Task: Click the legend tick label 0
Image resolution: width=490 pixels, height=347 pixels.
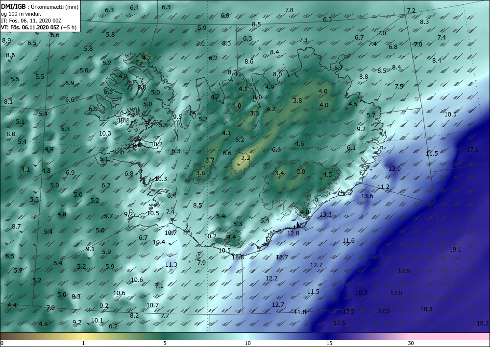Action: click(2, 343)
